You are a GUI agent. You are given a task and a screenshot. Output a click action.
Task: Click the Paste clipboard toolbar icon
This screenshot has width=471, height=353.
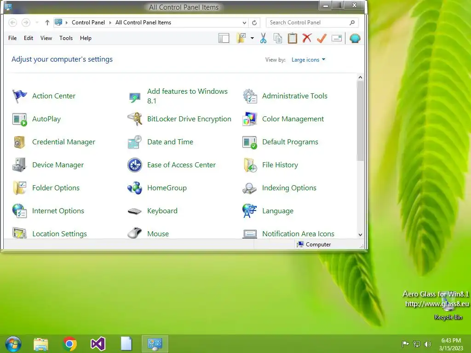pos(292,39)
